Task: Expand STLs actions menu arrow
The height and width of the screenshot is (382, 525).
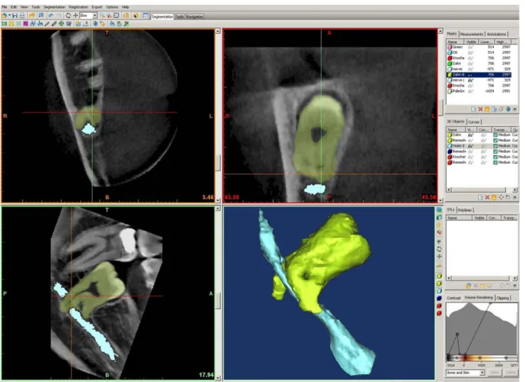Action: 514,286
